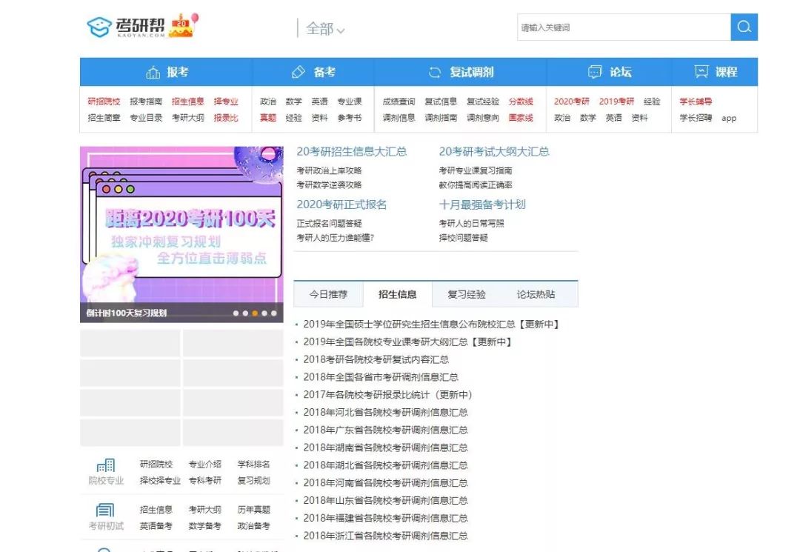This screenshot has height=552, width=800.
Task: Click the 报考 section podium icon
Action: (153, 71)
